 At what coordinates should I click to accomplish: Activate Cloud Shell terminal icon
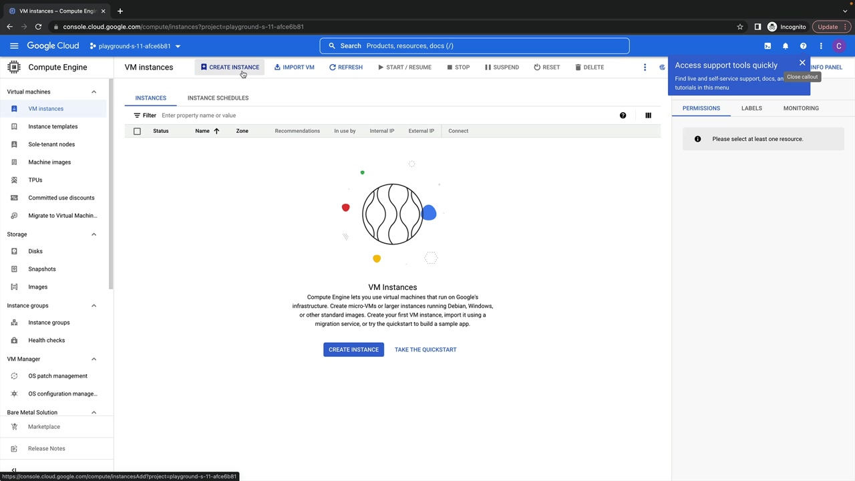767,46
